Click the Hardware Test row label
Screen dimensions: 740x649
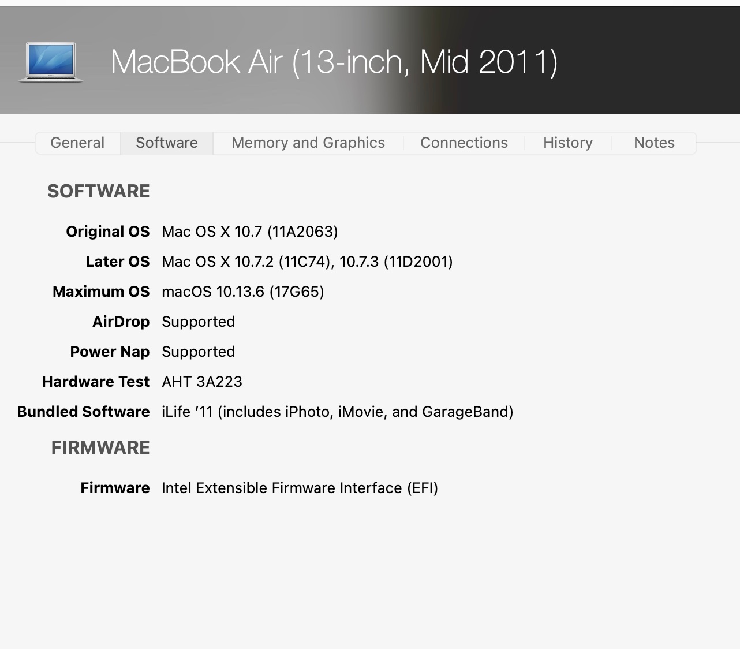96,382
